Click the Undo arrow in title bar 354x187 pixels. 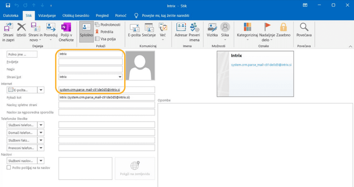(x=17, y=5)
